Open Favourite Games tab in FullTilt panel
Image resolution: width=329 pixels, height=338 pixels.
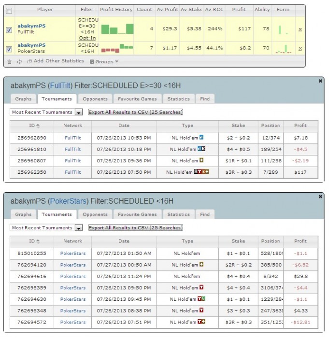click(x=137, y=99)
